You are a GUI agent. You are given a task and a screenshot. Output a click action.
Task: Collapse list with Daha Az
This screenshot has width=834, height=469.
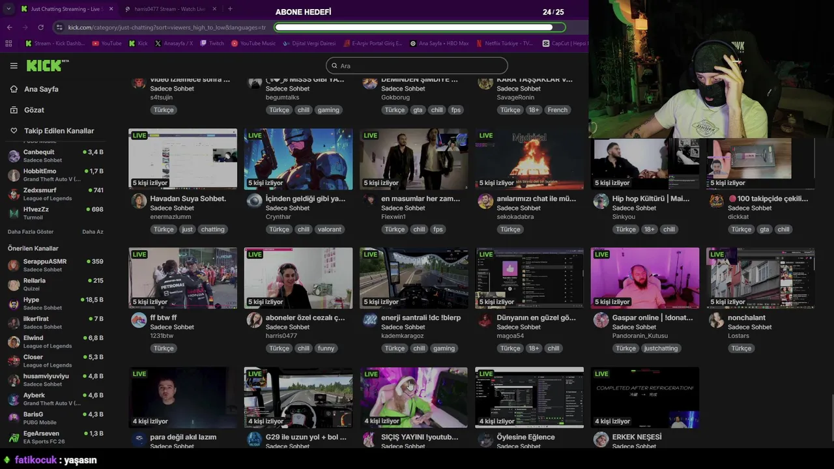pos(93,232)
